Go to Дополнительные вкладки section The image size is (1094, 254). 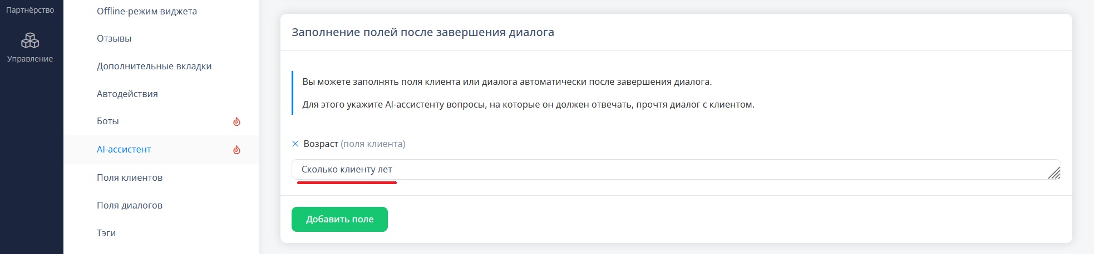pyautogui.click(x=154, y=66)
